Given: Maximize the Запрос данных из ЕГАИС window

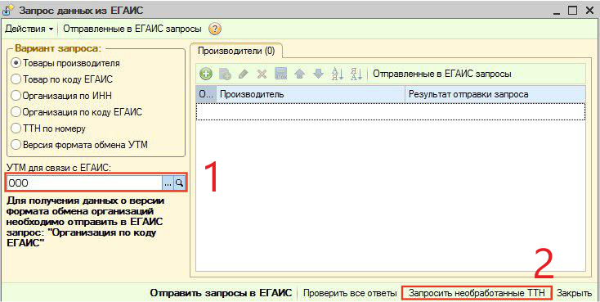Looking at the screenshot, I should 572,11.
